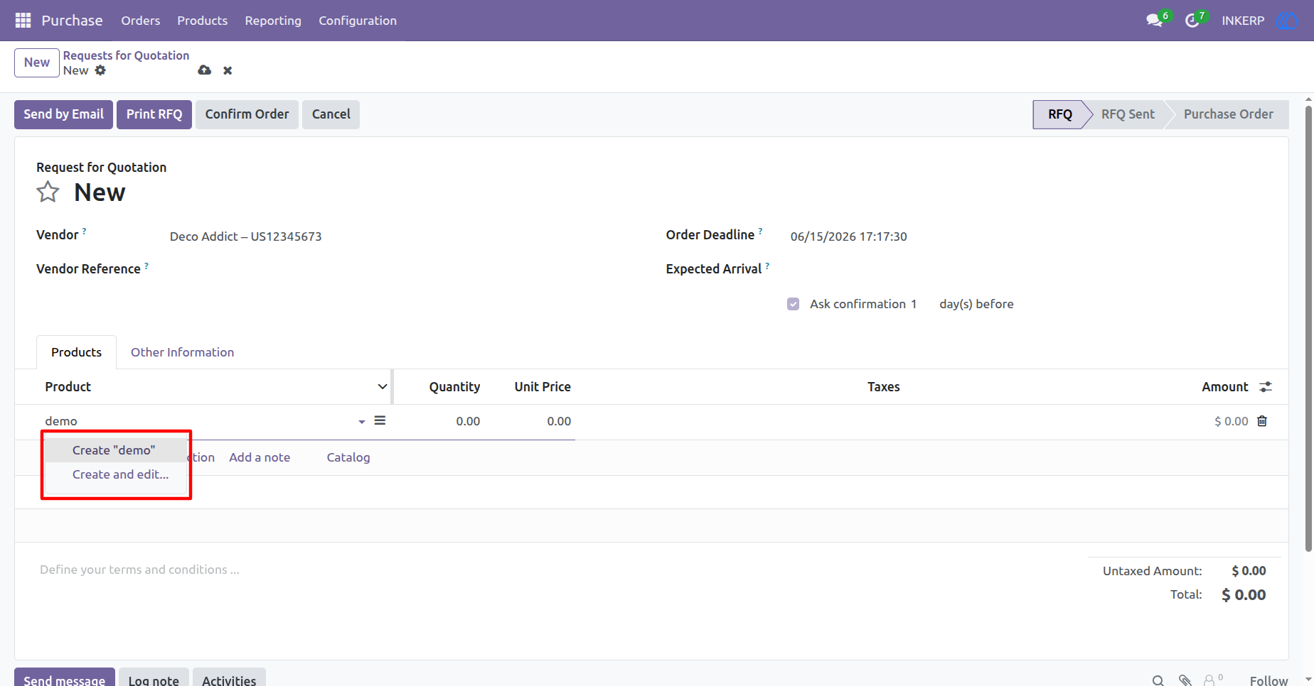Open the Reporting menu
Viewport: 1314px width, 686px height.
(273, 21)
